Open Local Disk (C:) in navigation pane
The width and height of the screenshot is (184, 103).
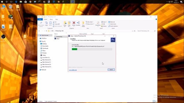[46, 58]
